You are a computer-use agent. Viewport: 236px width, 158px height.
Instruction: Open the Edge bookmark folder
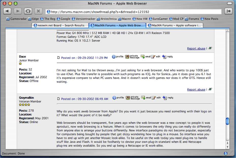34,19
